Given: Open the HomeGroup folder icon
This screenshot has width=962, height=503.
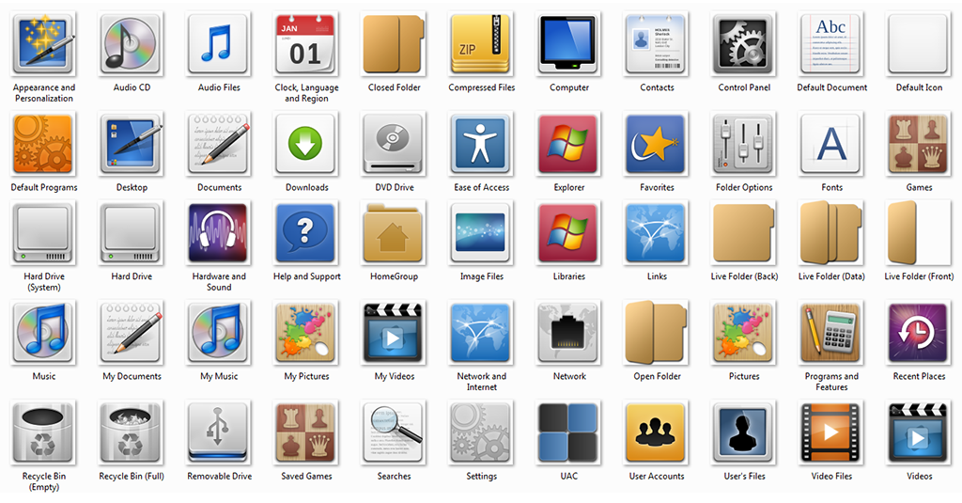Looking at the screenshot, I should [x=394, y=232].
